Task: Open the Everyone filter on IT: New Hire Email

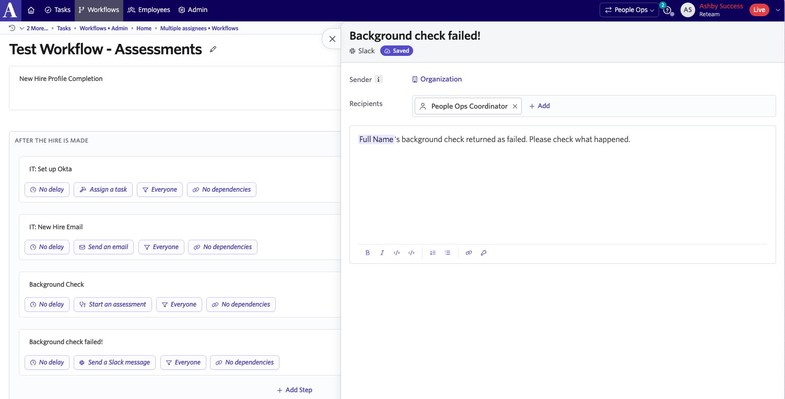Action: tap(161, 247)
